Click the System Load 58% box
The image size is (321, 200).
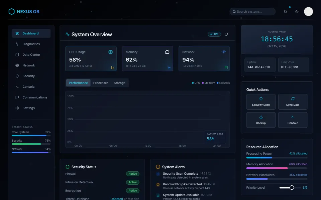(215, 137)
